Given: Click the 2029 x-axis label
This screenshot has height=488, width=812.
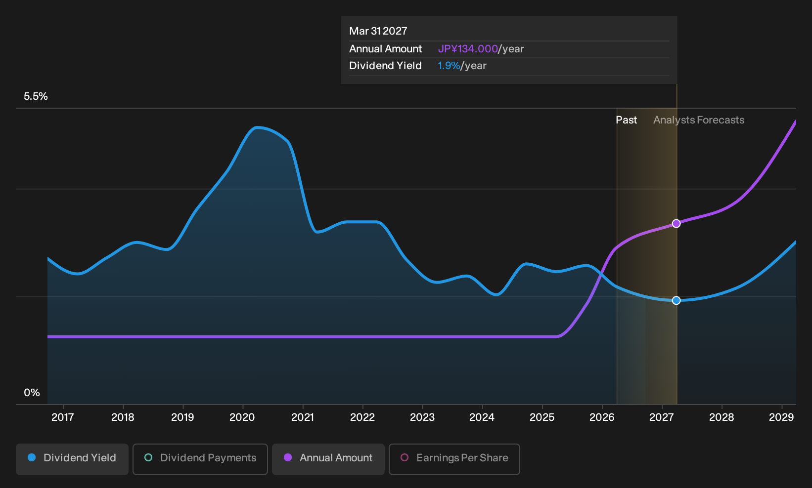Looking at the screenshot, I should click(781, 417).
